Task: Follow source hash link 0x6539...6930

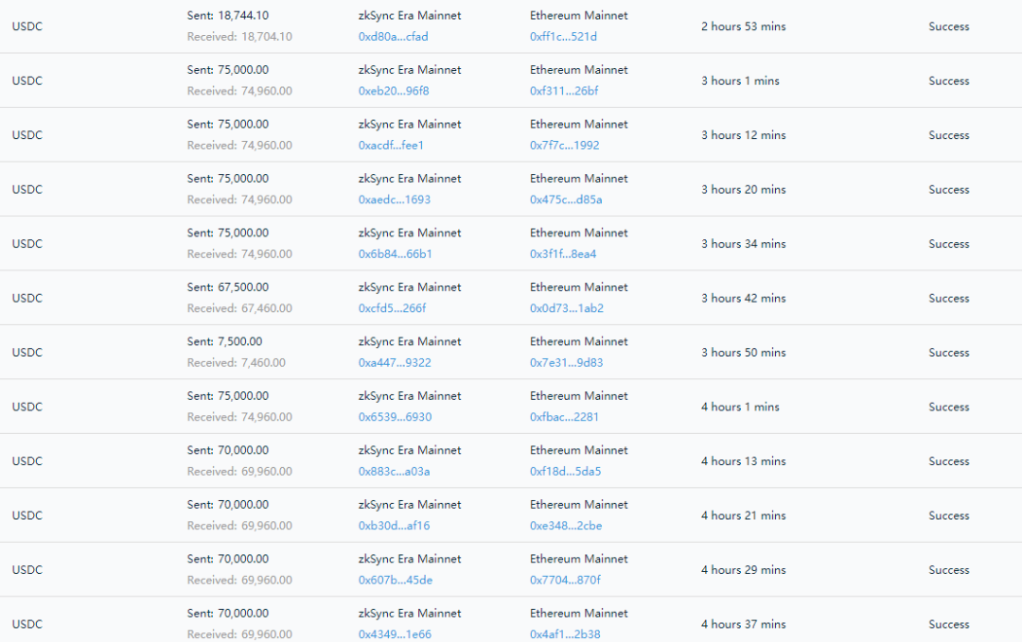Action: tap(395, 417)
